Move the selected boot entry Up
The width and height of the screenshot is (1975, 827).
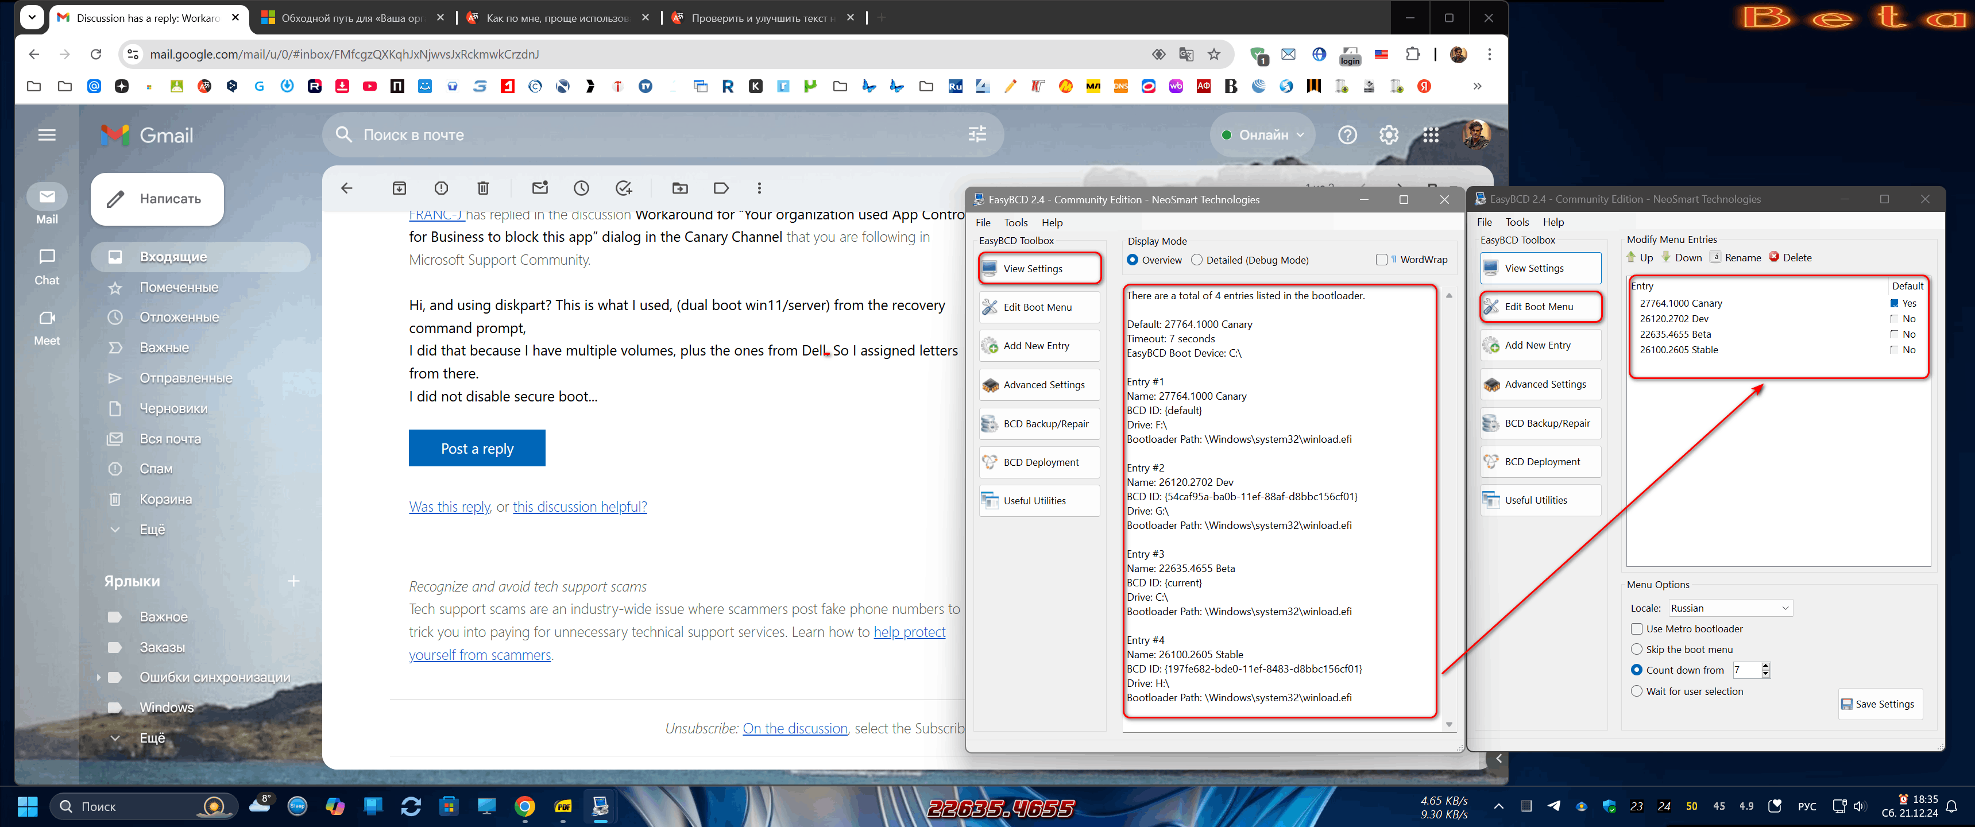1639,257
